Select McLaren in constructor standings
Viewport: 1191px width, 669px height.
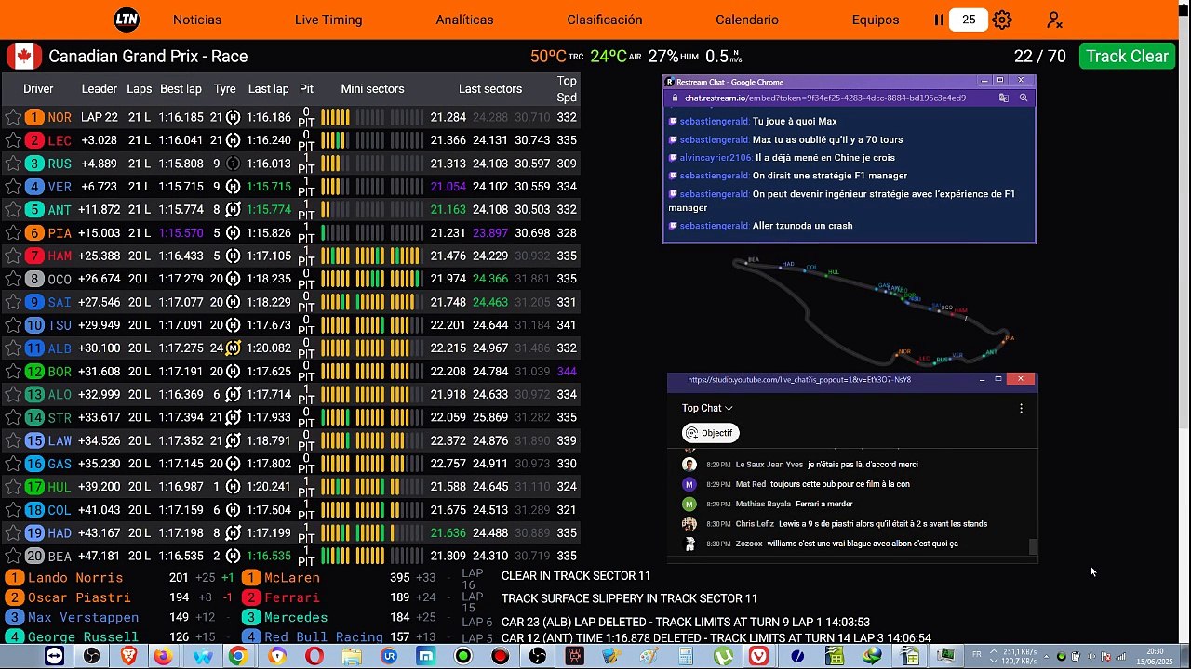(x=292, y=578)
